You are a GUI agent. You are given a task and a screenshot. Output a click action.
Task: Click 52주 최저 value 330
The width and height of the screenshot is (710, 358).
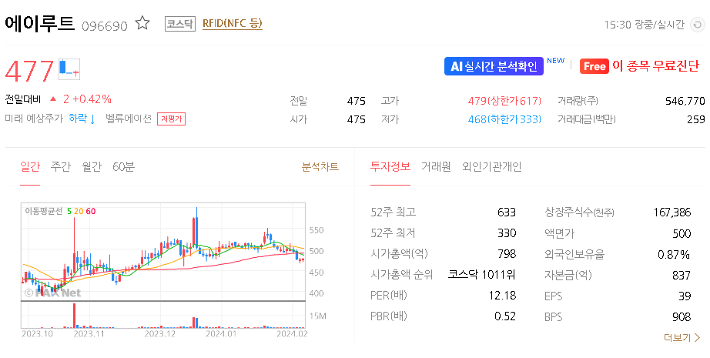(x=507, y=233)
